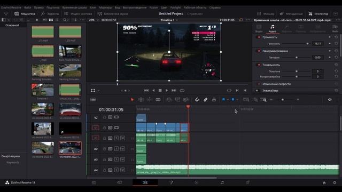Open the Fusion menu
This screenshot has width=342, height=192.
click(153, 7)
